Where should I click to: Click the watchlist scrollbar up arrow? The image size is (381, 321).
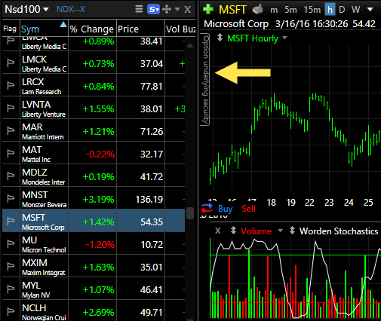point(190,45)
